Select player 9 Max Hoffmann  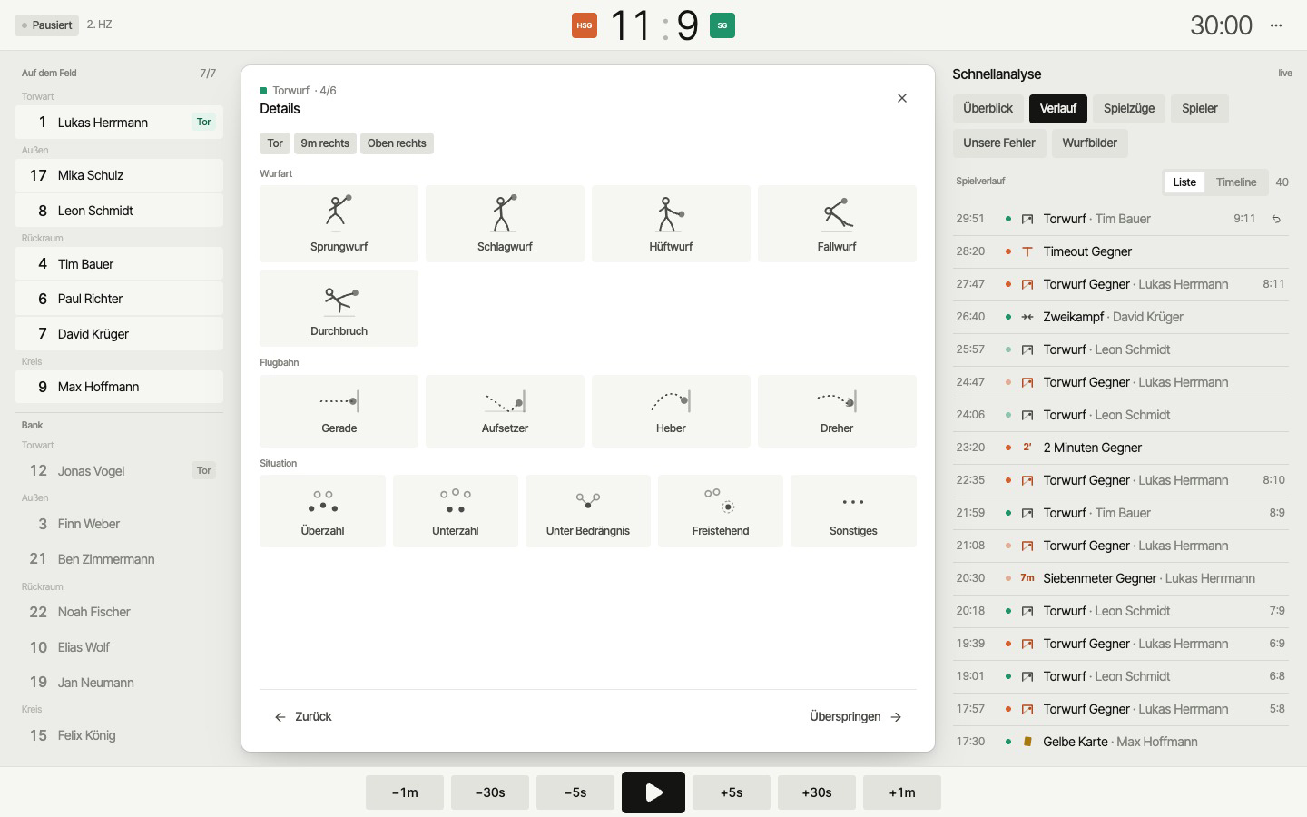[119, 387]
